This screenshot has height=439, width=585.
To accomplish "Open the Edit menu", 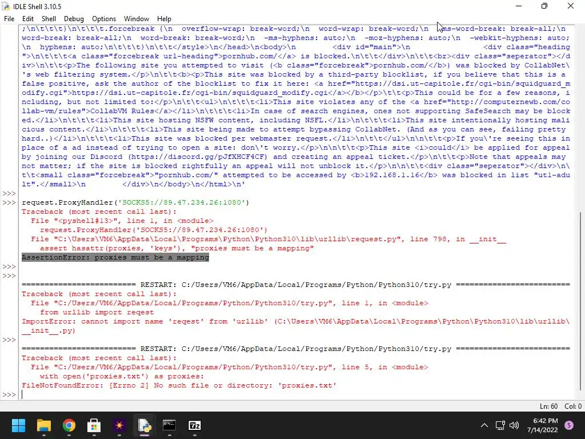I will 27,19.
